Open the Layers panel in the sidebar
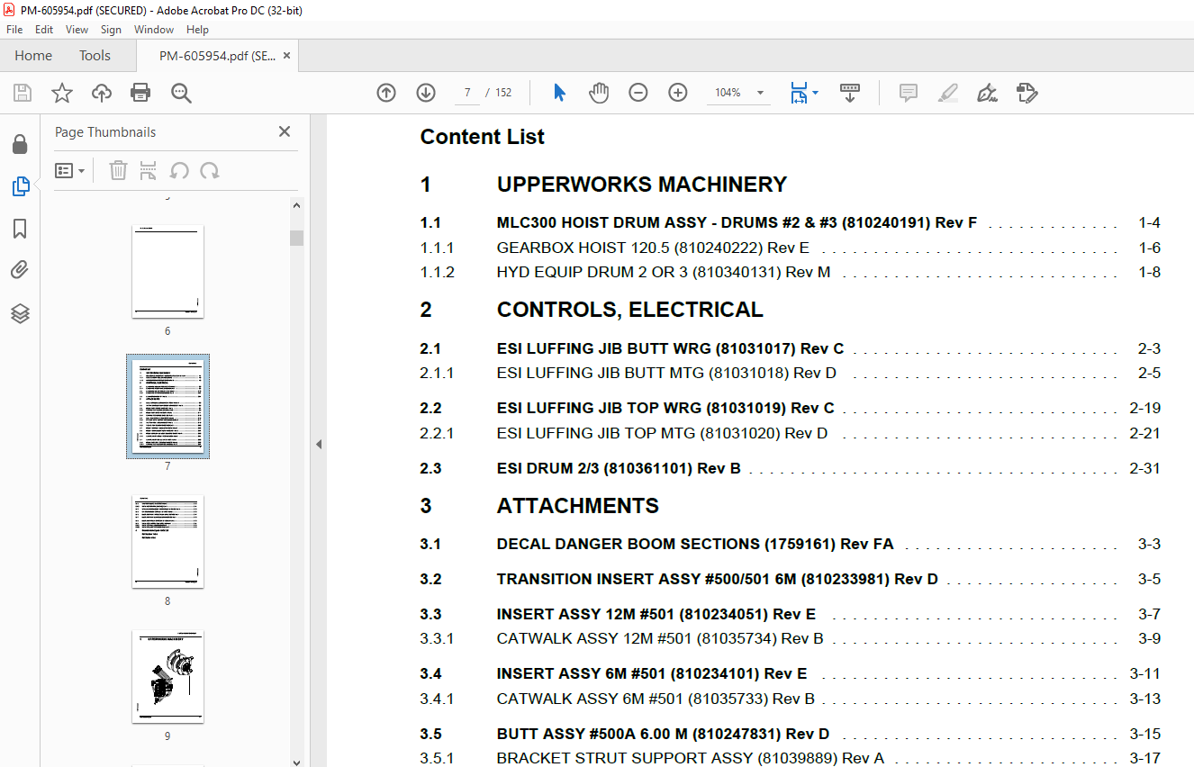The height and width of the screenshot is (767, 1194). [20, 313]
